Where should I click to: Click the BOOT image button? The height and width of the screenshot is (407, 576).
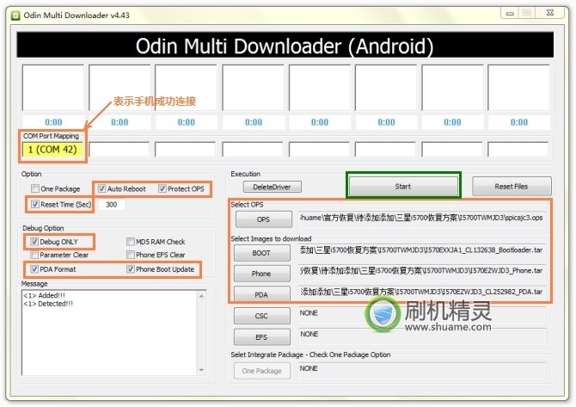point(261,253)
